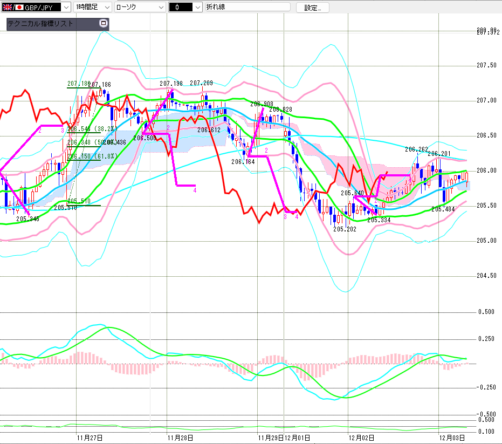Click the 61.8% Fibonacci level label

[x=85, y=156]
